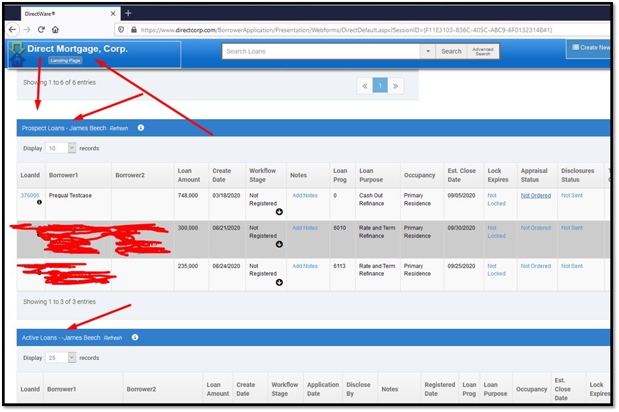Sort Active Loans by Registered Date
Image resolution: width=619 pixels, height=412 pixels.
[439, 389]
